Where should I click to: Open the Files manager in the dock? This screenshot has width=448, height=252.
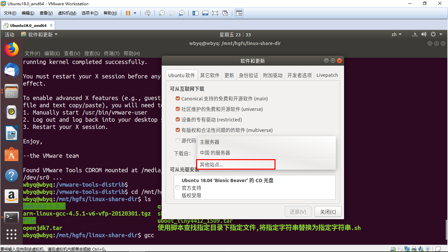pyautogui.click(x=11, y=91)
